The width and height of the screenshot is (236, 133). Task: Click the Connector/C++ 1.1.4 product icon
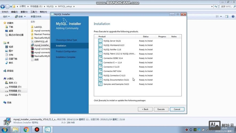click(x=100, y=63)
